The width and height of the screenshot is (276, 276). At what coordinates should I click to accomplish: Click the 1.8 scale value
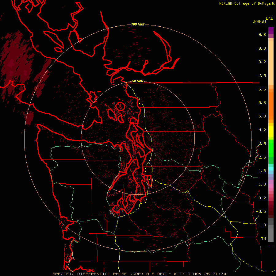click(262, 171)
